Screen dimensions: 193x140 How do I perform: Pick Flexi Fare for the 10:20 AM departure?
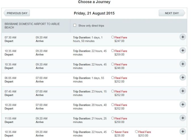pyautogui.click(x=113, y=105)
